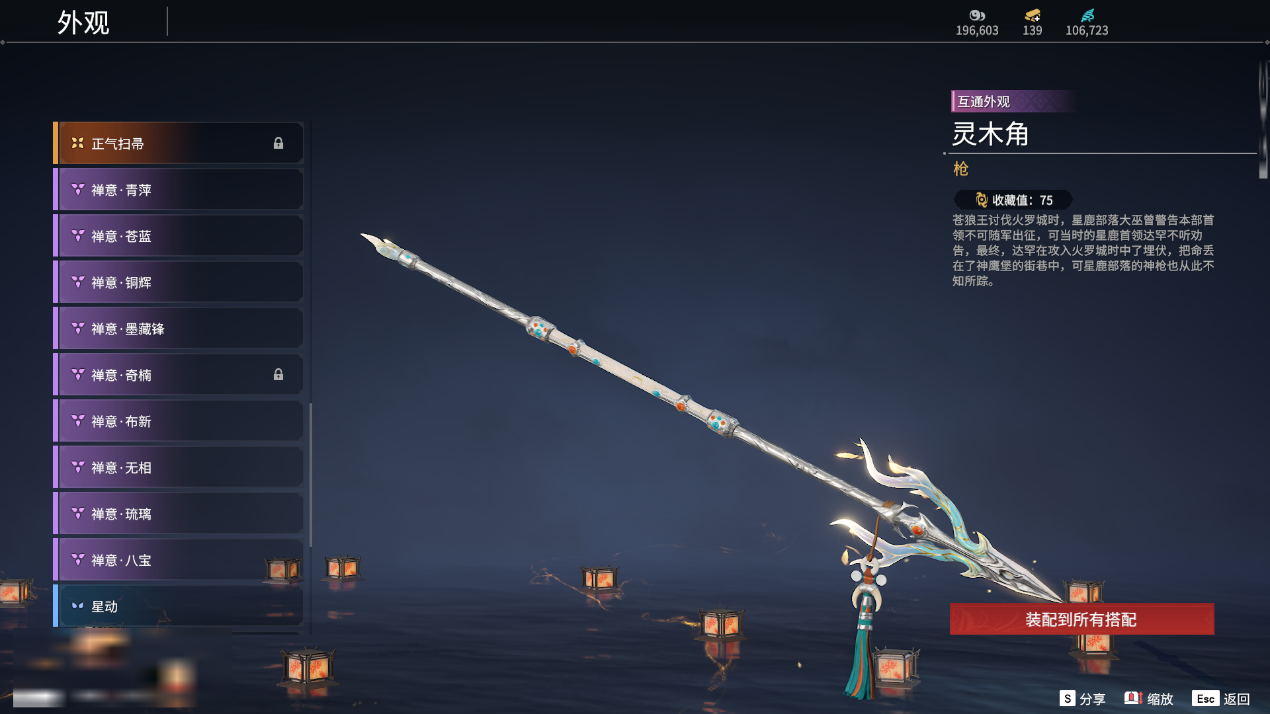Select the 禅意·布新 entry

[x=179, y=421]
